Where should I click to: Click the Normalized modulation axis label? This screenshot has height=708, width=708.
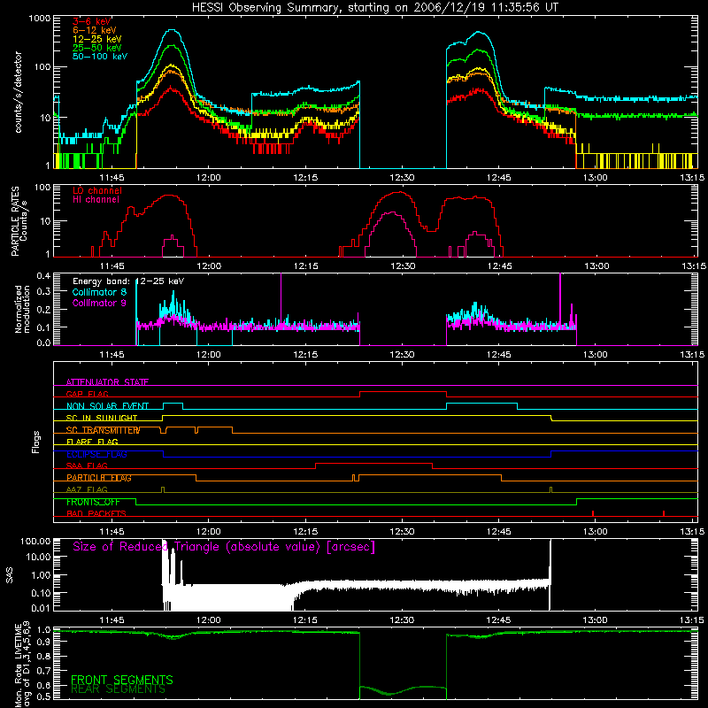[22, 309]
